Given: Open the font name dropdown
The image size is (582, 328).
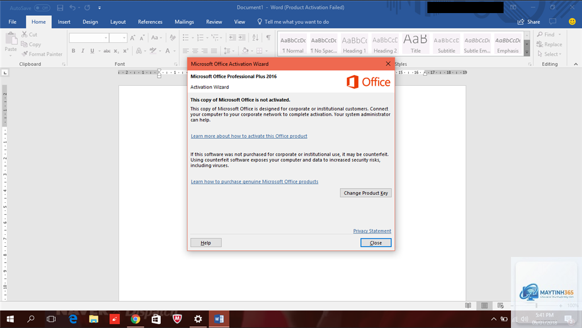Looking at the screenshot, I should [x=106, y=38].
